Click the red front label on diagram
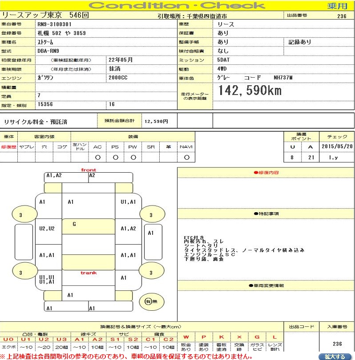Viewport: 355px width, 360px height. (89, 170)
